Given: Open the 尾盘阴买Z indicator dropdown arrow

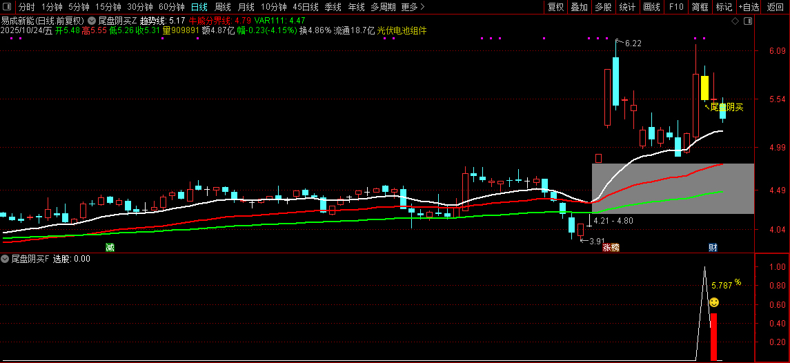Looking at the screenshot, I should pyautogui.click(x=91, y=21).
